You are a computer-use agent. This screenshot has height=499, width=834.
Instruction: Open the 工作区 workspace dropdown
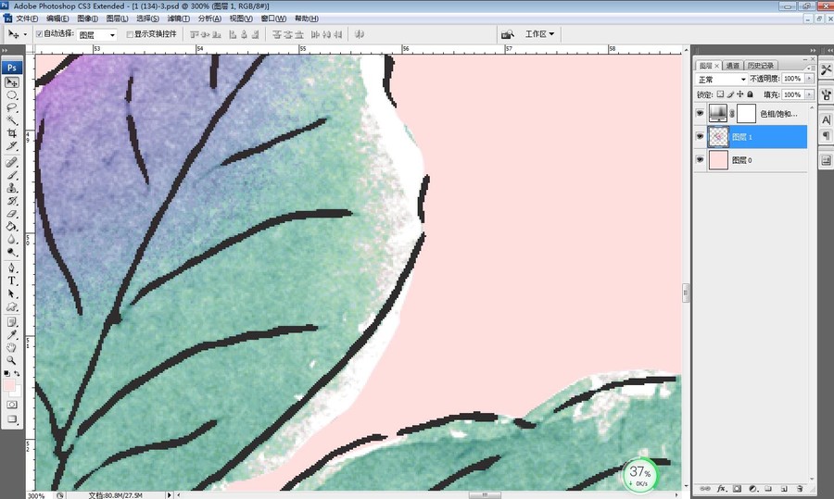(540, 34)
